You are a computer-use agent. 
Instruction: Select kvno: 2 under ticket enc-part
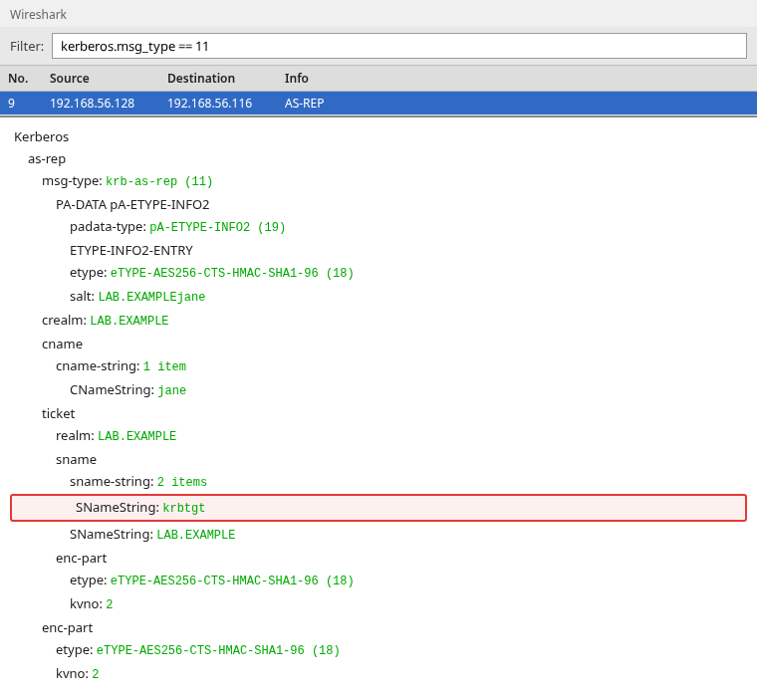[x=92, y=604]
